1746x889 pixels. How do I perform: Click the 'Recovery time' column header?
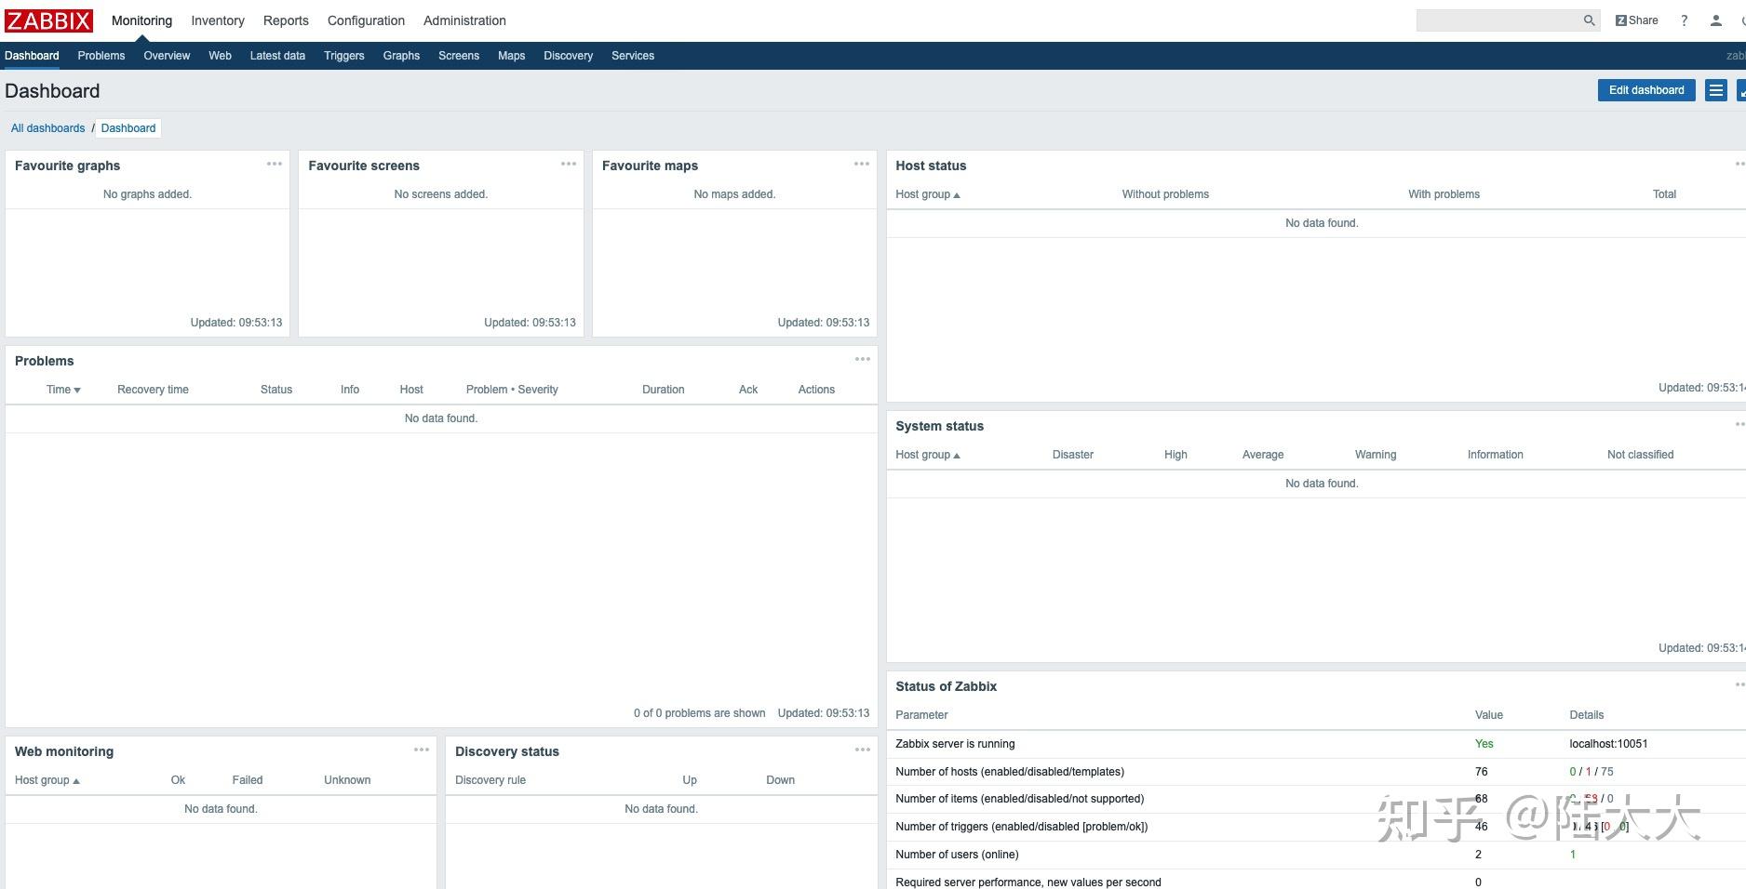coord(153,390)
